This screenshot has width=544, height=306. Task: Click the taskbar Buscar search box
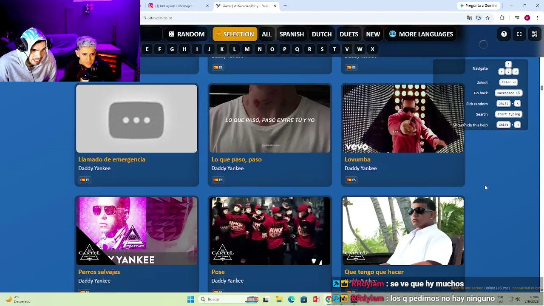pos(229,299)
